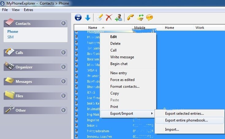
Task: Choose Delete in the context menu
Action: tap(128, 44)
